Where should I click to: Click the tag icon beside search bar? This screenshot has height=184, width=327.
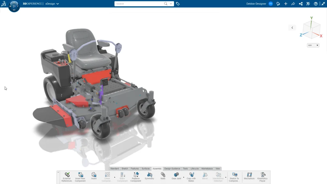(178, 4)
